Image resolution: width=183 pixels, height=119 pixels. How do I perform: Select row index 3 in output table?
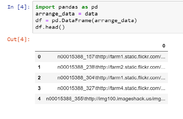coord(39,88)
